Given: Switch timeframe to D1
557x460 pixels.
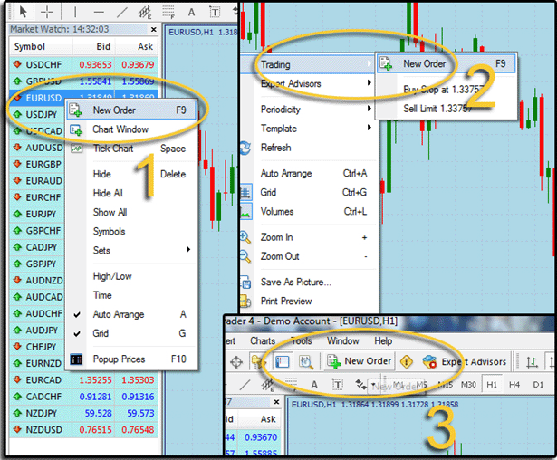Looking at the screenshot, I should point(538,385).
